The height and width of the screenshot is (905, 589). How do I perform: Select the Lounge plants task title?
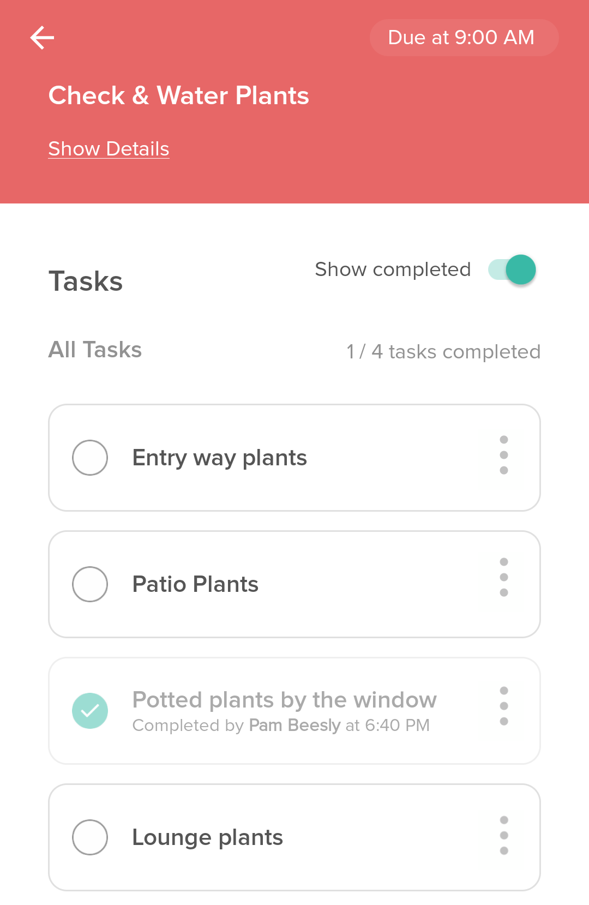(208, 837)
